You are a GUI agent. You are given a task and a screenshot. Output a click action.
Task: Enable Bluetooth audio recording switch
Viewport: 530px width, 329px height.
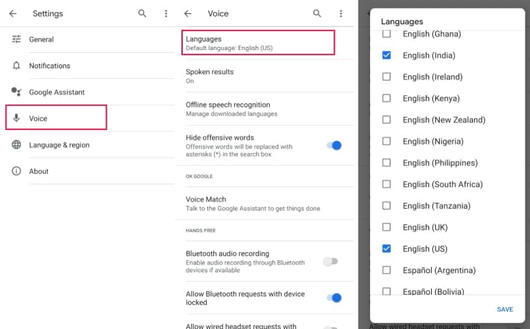(330, 261)
